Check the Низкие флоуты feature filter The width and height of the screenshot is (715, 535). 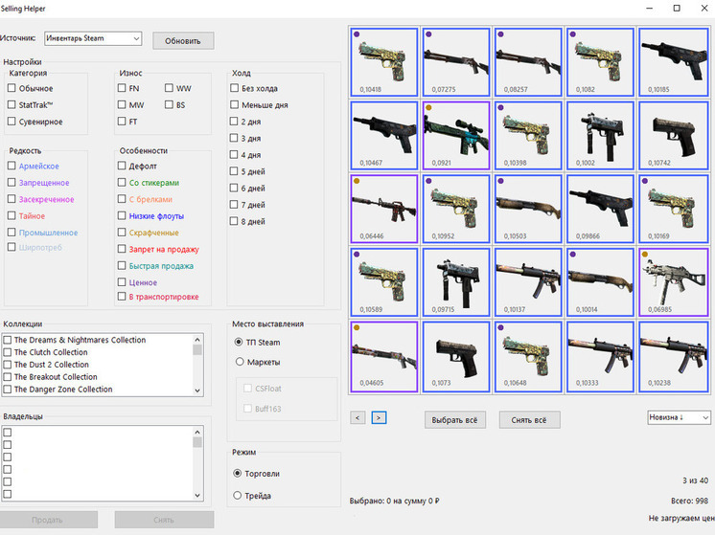(x=122, y=216)
